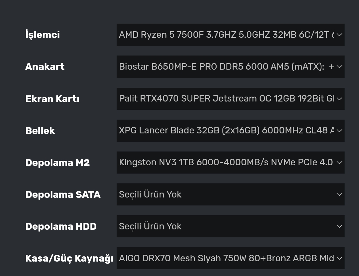The image size is (359, 276).
Task: Click chevron arrow on Kingston NV3 row
Action: 339,162
